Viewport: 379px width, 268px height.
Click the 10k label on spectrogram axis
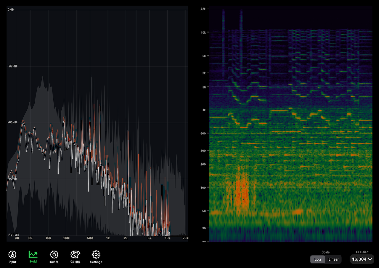[x=203, y=33]
